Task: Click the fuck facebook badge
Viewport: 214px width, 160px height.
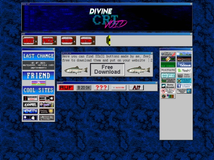Action: pos(184,65)
